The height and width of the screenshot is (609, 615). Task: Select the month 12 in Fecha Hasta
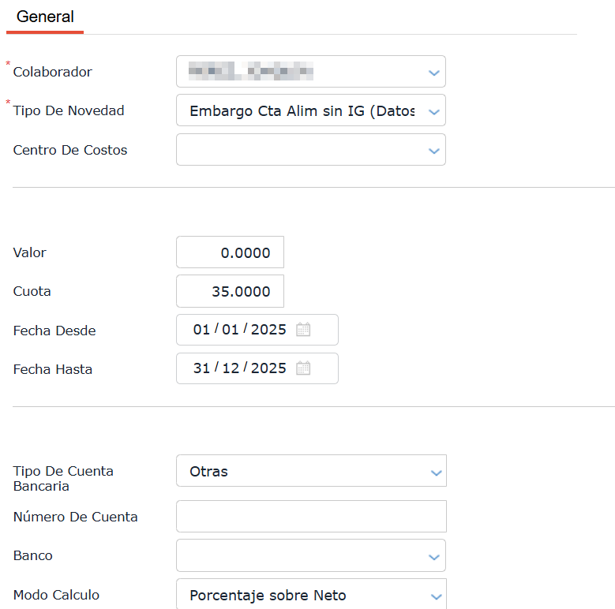(x=231, y=368)
